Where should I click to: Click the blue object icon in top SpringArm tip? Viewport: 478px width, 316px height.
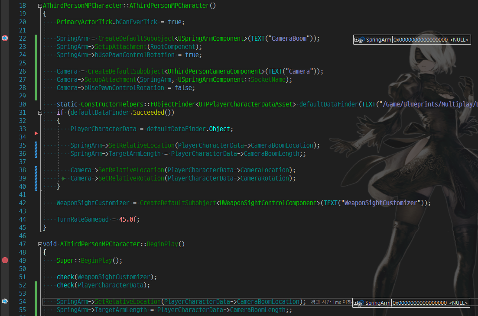click(363, 39)
